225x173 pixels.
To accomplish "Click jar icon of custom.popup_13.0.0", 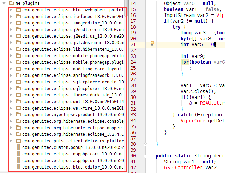I will [18, 147].
